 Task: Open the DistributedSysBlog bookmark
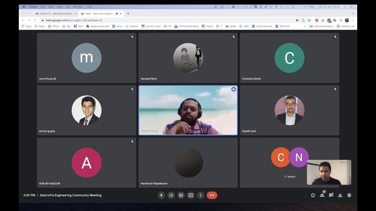(x=187, y=26)
